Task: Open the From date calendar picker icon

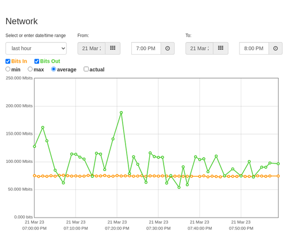Action: 113,48
